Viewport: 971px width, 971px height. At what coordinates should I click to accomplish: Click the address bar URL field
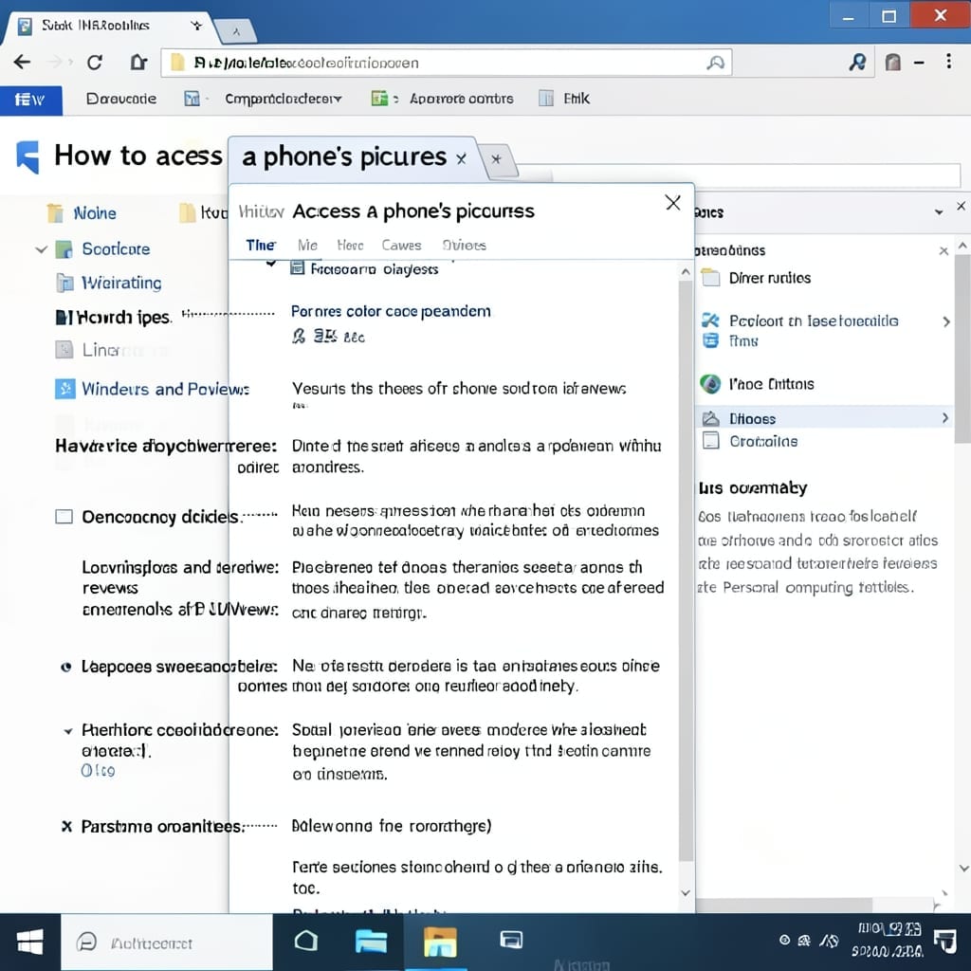tap(446, 63)
